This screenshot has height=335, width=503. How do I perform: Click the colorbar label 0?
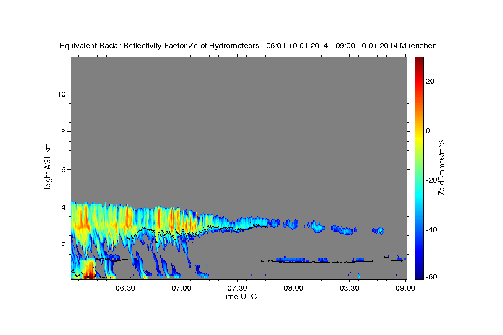[x=428, y=131]
